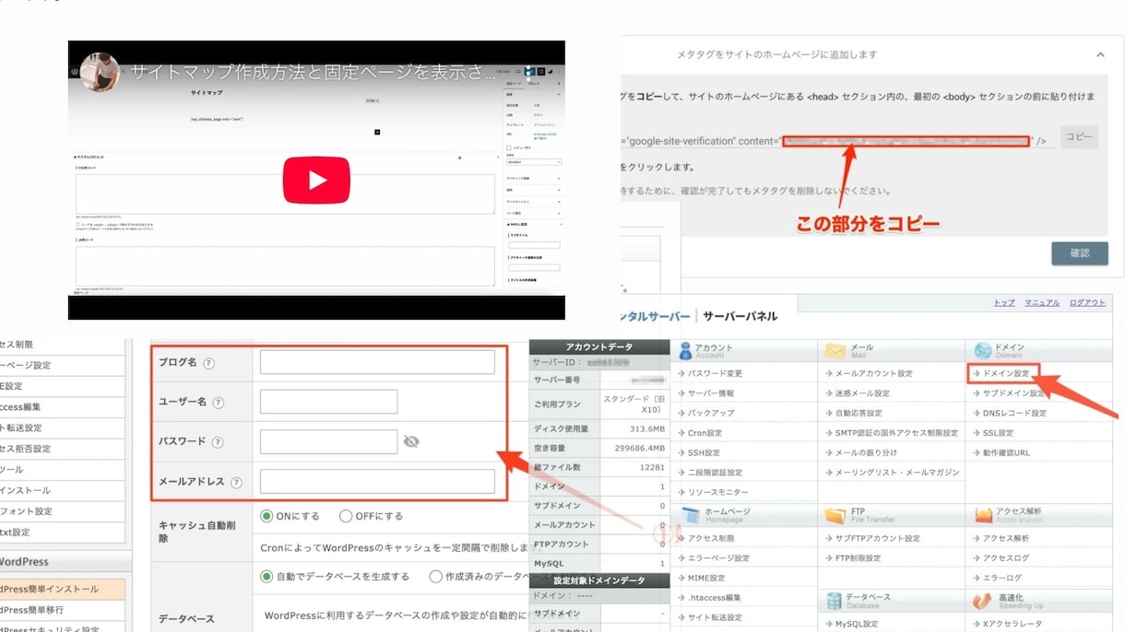This screenshot has width=1125, height=632.
Task: Open パスワード変更
Action: point(715,374)
